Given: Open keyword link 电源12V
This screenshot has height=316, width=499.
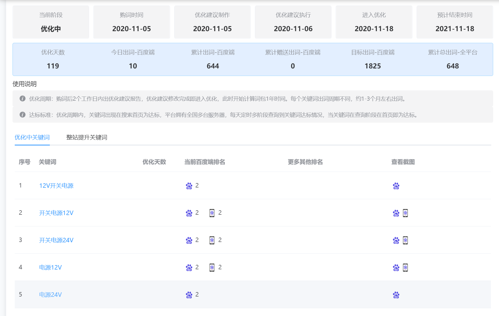Looking at the screenshot, I should pos(50,268).
